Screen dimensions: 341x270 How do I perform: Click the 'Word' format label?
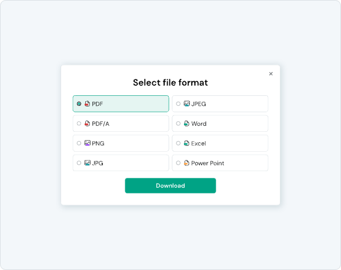(x=199, y=124)
